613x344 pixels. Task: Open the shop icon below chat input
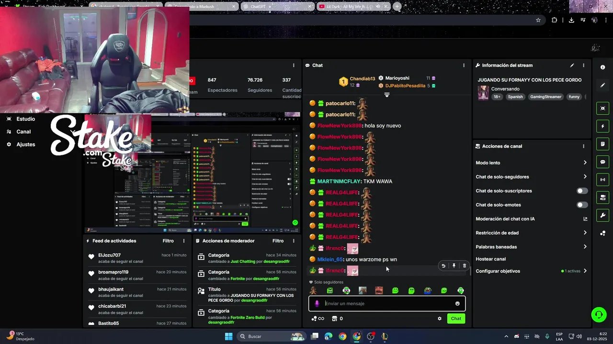click(x=335, y=319)
